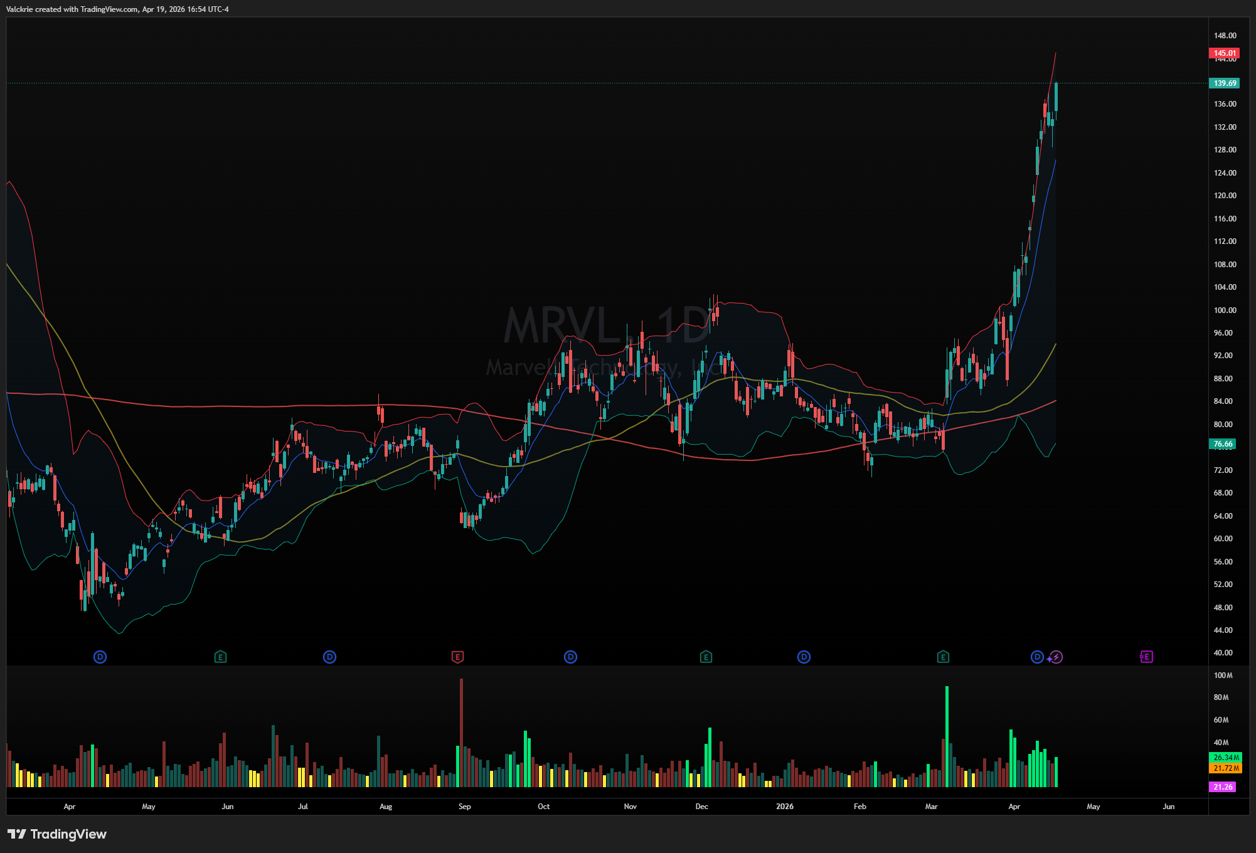1256x853 pixels.
Task: Click the green 26.34M volume label
Action: [1225, 757]
